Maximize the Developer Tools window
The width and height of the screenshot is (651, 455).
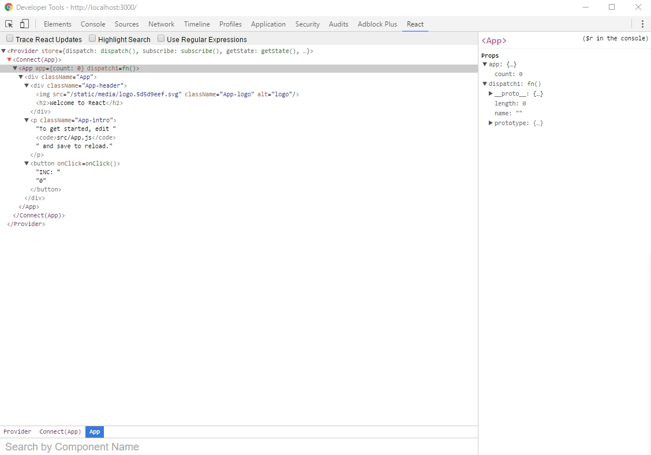coord(612,7)
